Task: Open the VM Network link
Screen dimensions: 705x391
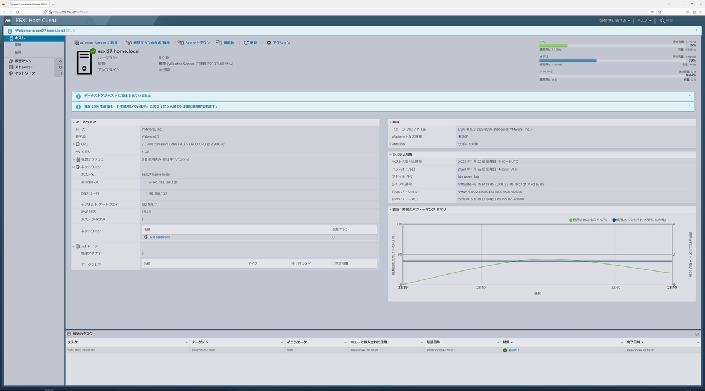Action: click(x=160, y=237)
